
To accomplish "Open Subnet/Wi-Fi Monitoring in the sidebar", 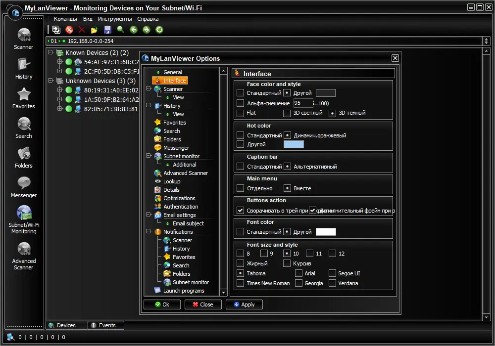I will 24,219.
